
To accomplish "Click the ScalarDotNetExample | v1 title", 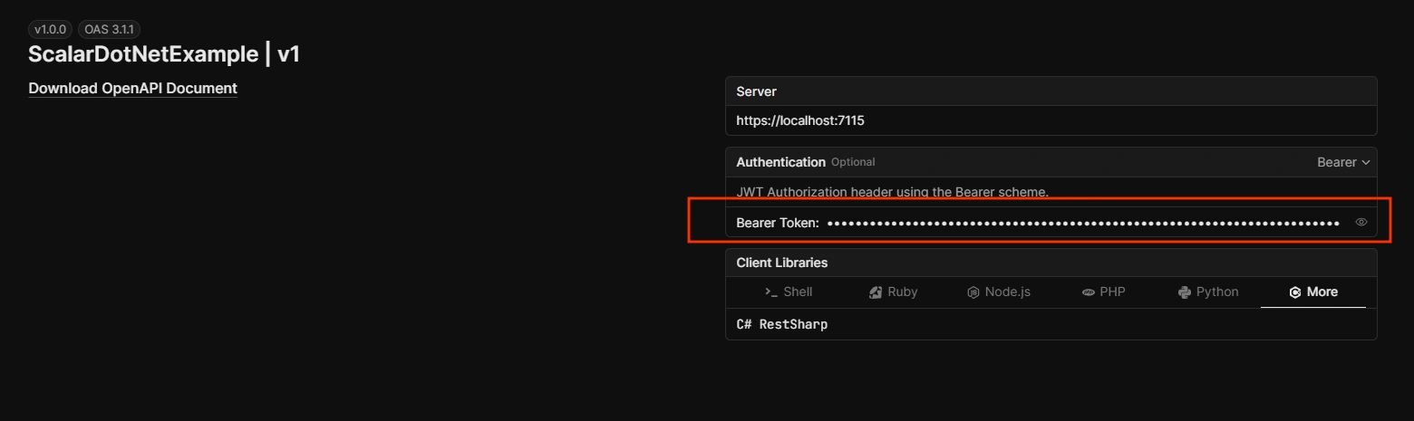I will tap(164, 54).
